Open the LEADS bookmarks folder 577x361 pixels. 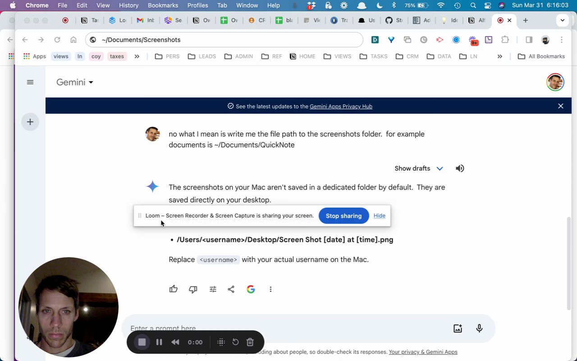pyautogui.click(x=202, y=56)
